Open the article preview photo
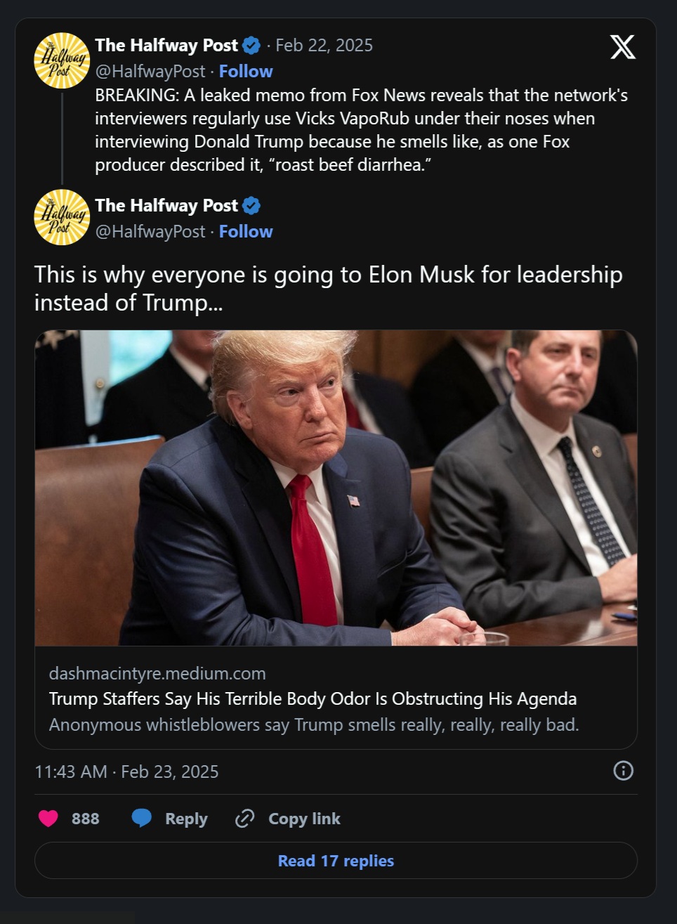The height and width of the screenshot is (924, 677). [336, 488]
